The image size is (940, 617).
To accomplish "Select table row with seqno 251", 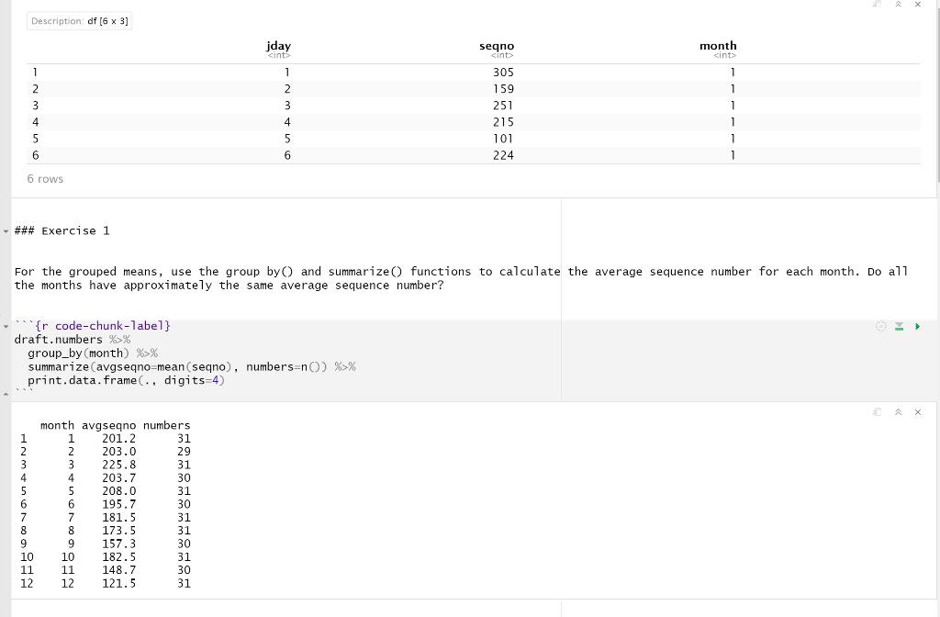I will pyautogui.click(x=474, y=106).
